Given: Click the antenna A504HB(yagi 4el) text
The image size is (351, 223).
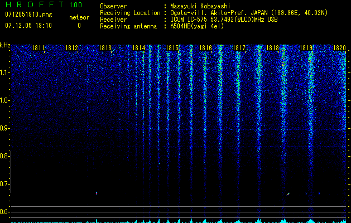Looking at the screenshot, I should click(197, 26).
